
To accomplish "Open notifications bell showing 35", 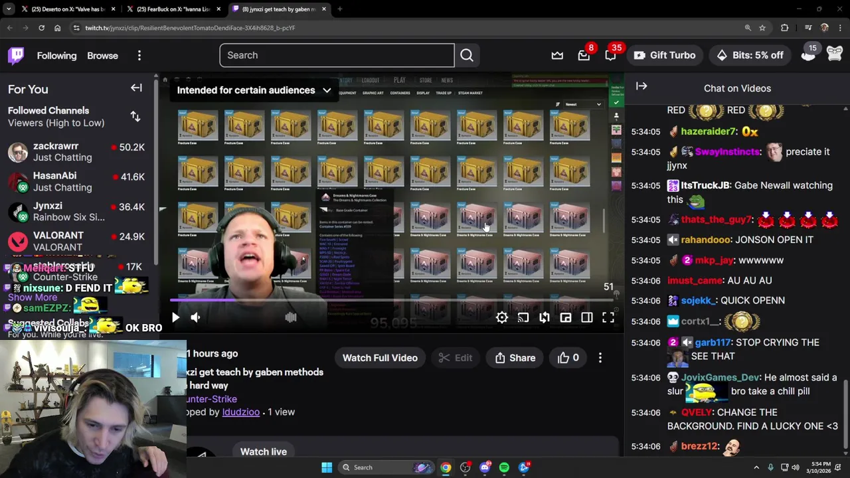I will pyautogui.click(x=610, y=56).
